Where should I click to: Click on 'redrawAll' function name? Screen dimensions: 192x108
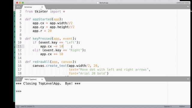coord(41,62)
